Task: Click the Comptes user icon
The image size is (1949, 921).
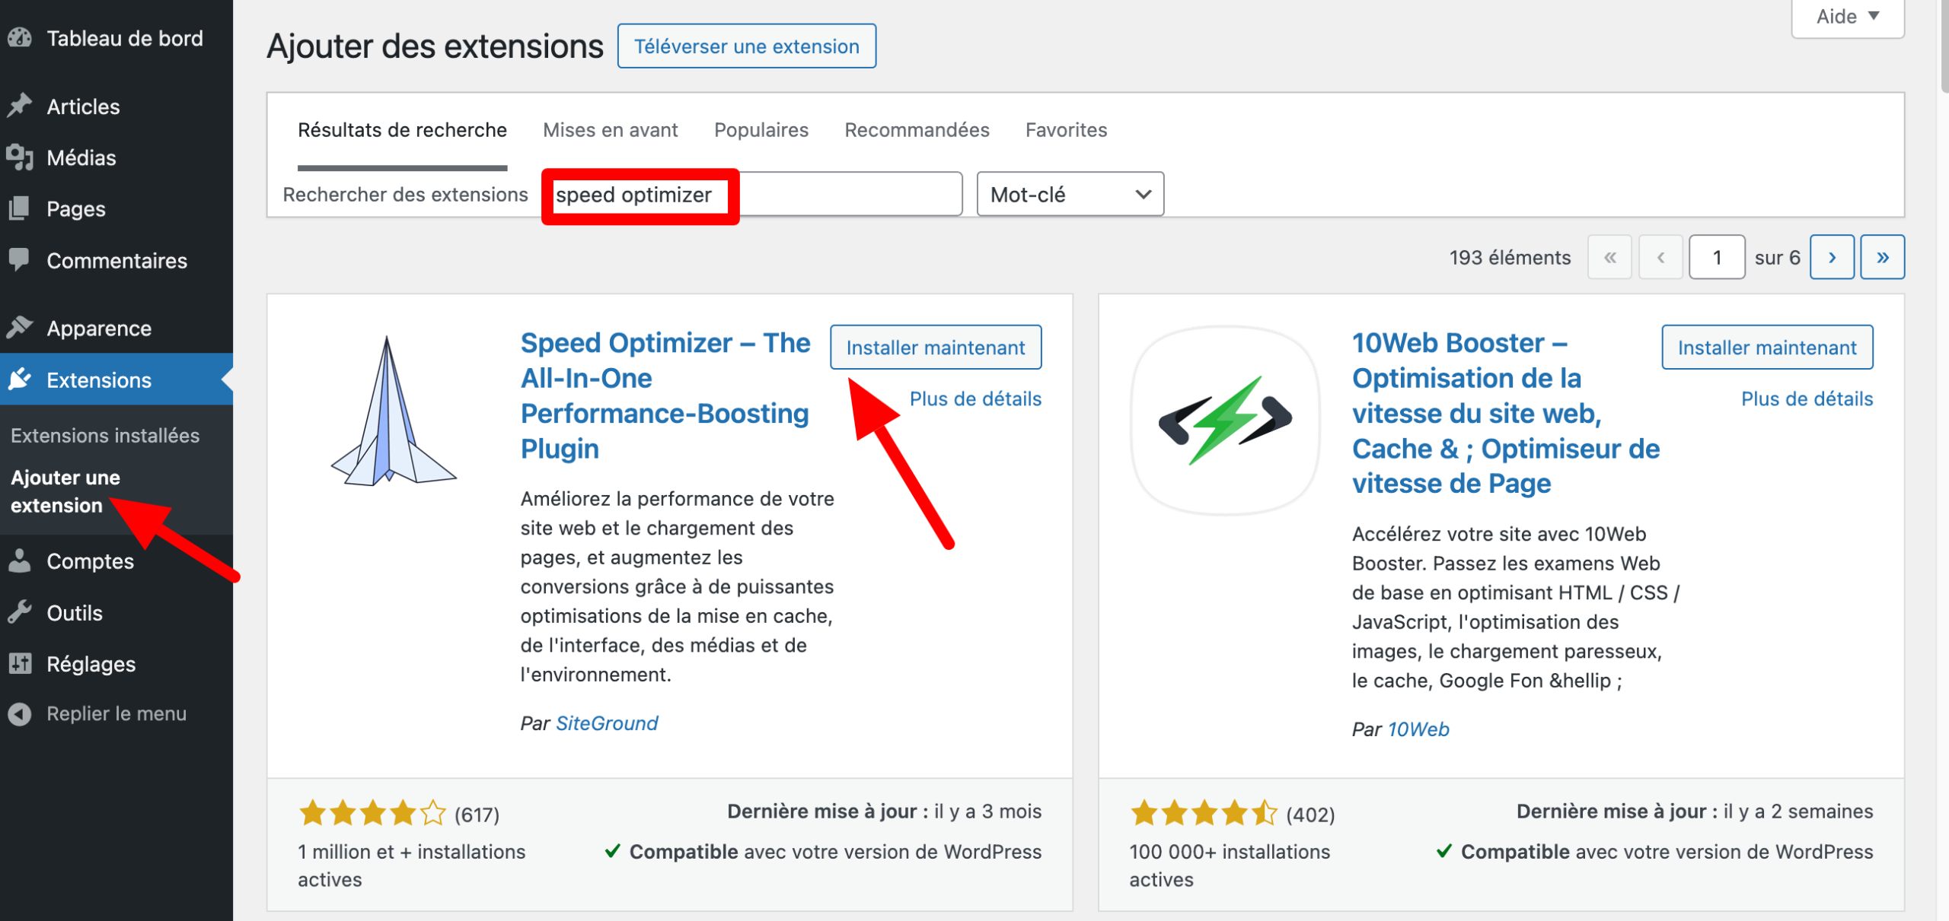Action: pyautogui.click(x=20, y=561)
